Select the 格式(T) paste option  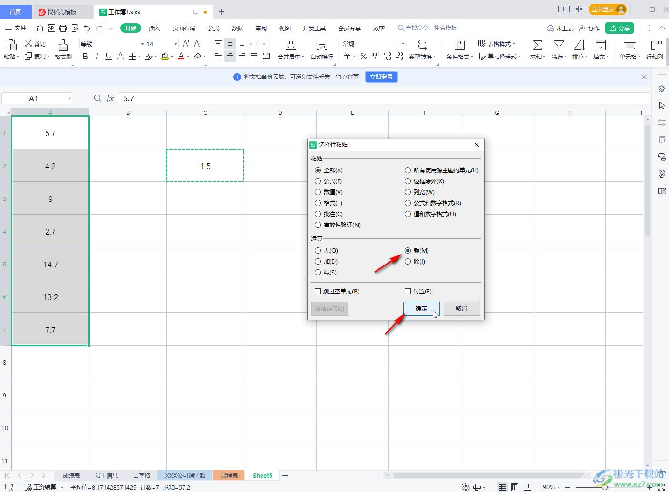[318, 203]
